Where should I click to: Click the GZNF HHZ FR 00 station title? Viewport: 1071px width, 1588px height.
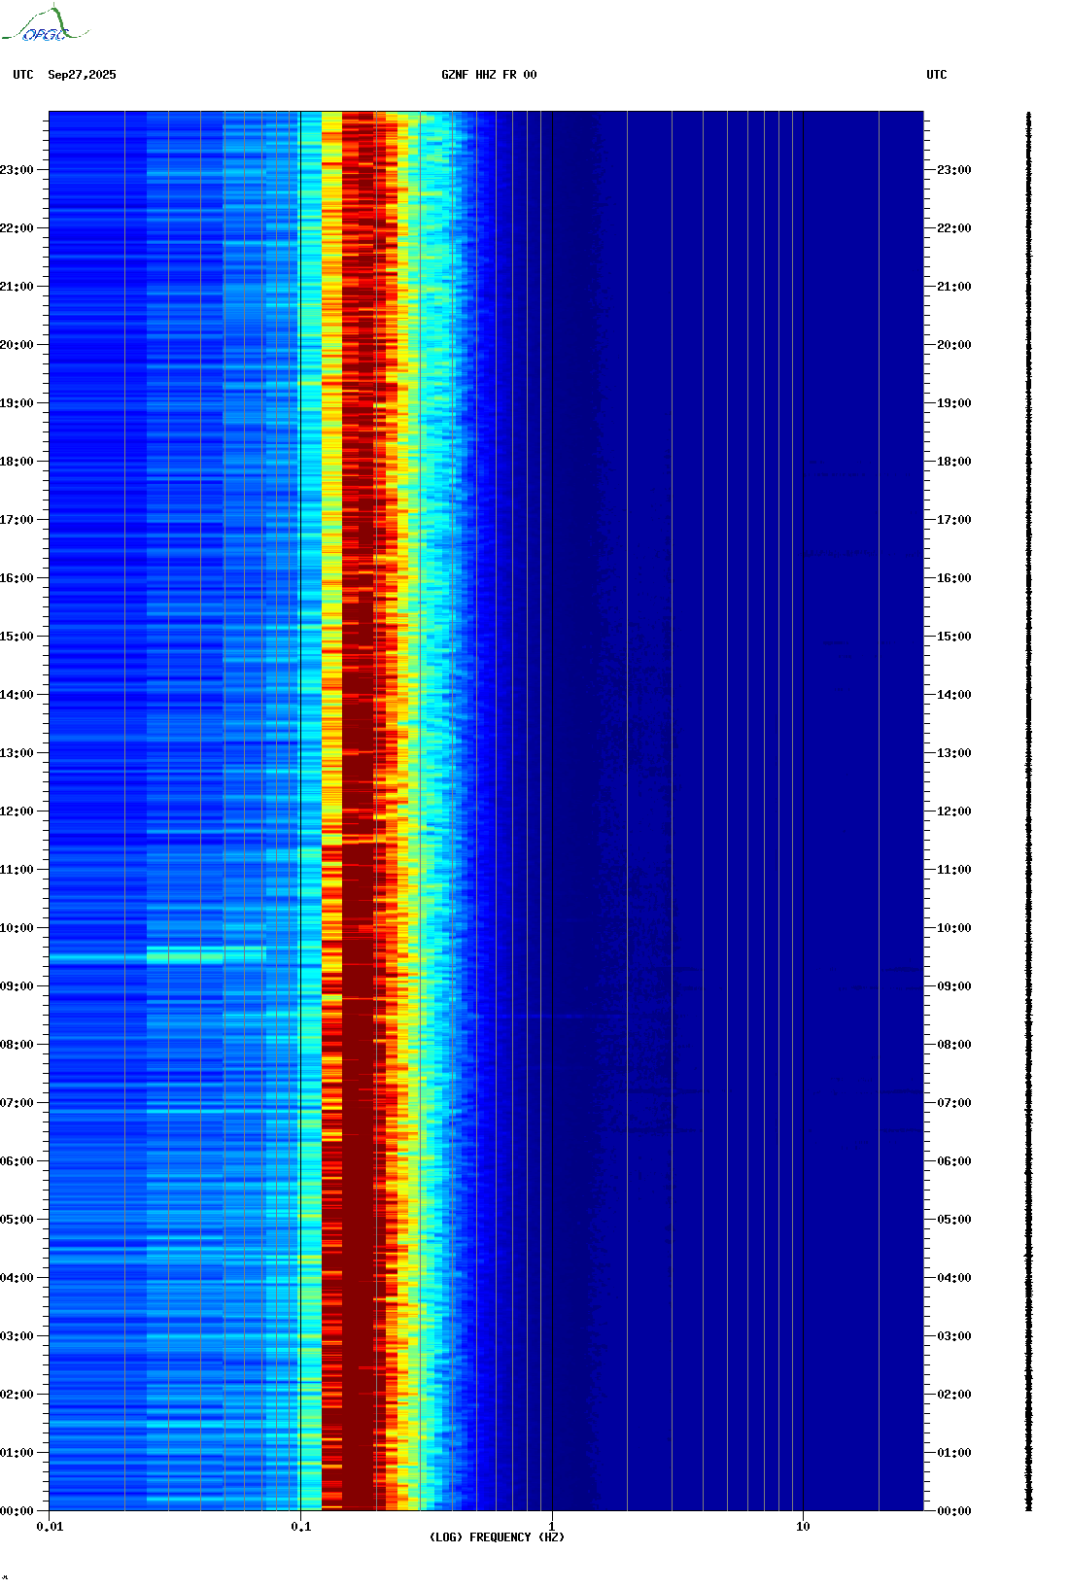[x=488, y=75]
